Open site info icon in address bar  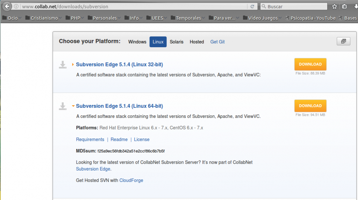click(16, 6)
